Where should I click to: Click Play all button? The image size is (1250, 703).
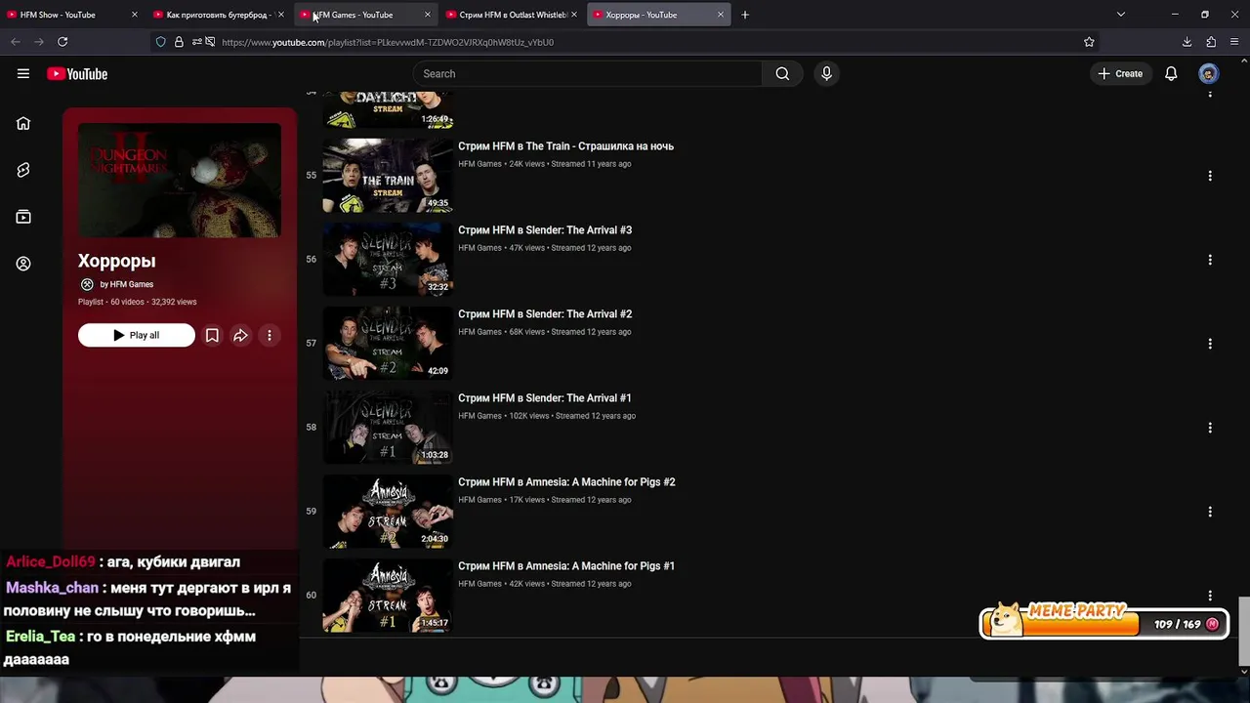click(x=137, y=335)
